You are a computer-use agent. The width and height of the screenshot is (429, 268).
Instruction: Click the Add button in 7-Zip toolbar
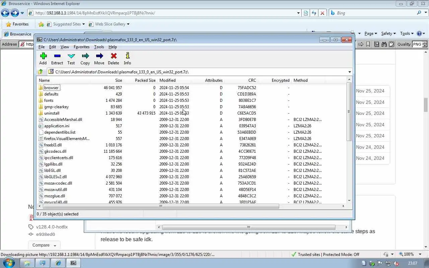(x=43, y=59)
